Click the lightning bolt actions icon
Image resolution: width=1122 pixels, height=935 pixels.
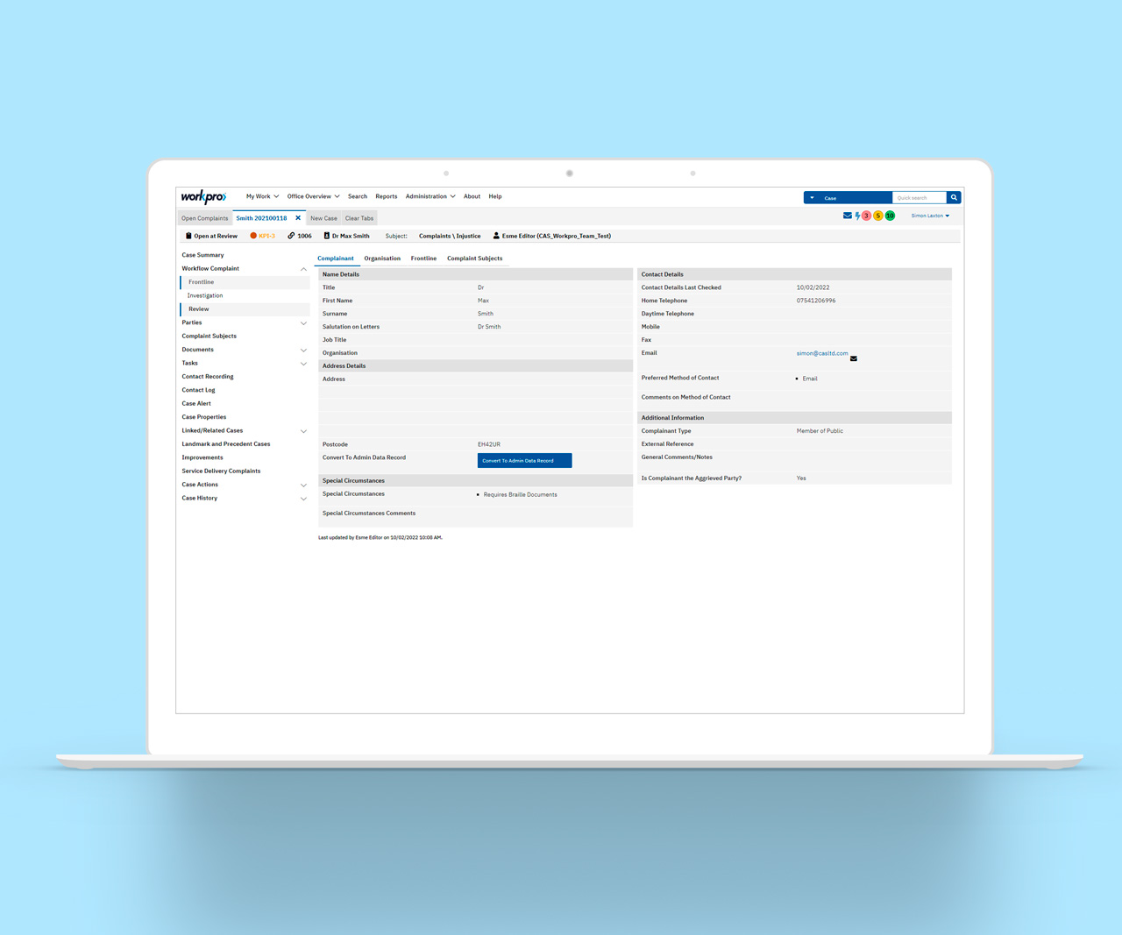click(857, 215)
